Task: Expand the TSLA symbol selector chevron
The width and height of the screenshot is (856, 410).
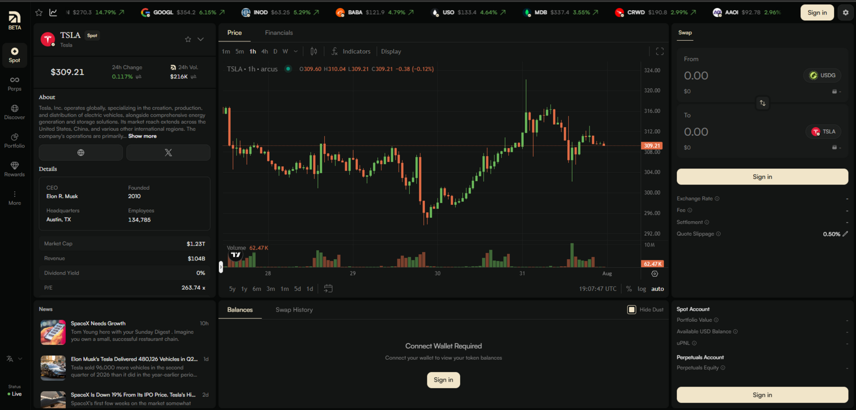Action: pos(201,39)
